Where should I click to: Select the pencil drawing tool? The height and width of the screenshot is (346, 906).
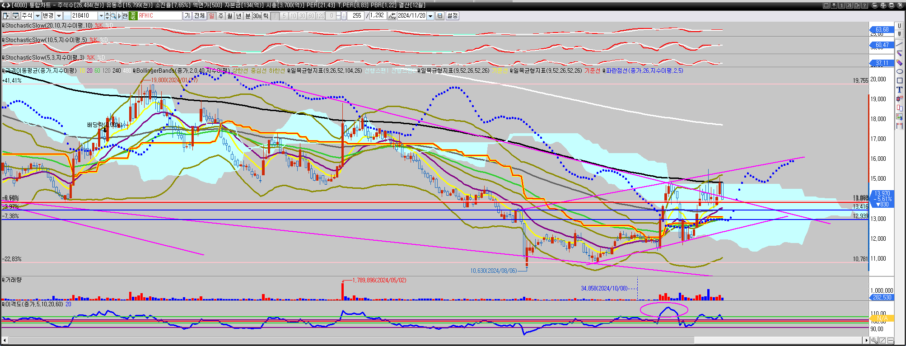click(x=899, y=53)
